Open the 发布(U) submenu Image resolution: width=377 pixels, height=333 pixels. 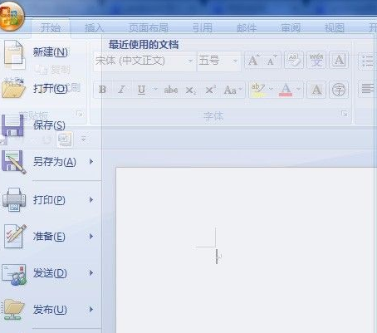coord(51,310)
